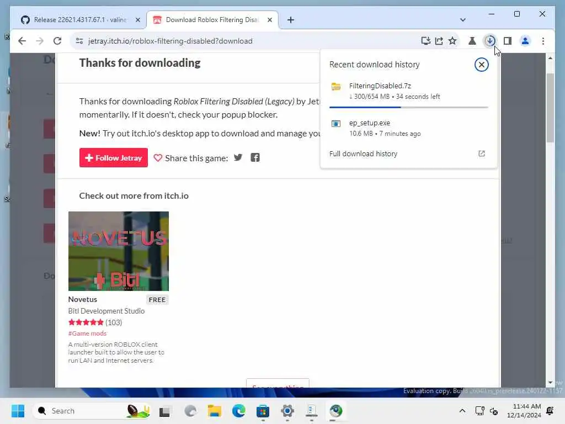The height and width of the screenshot is (424, 565).
Task: Go forward with the browser arrow
Action: coord(40,41)
